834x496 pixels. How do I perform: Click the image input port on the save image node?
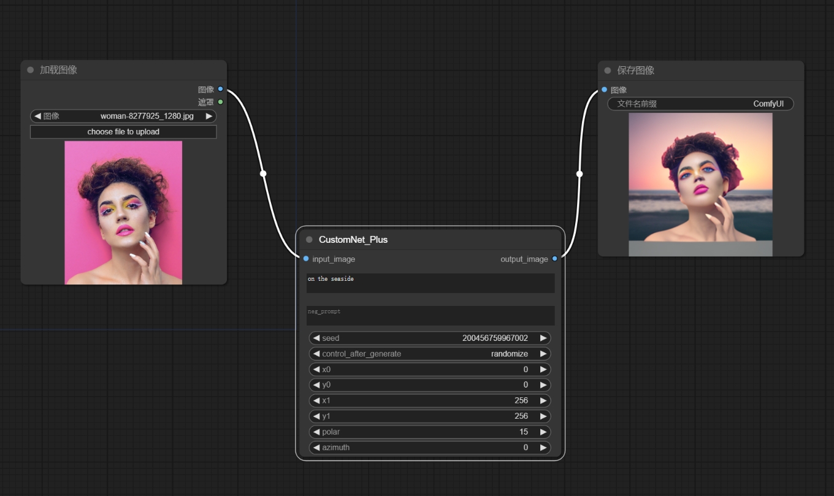click(x=605, y=90)
